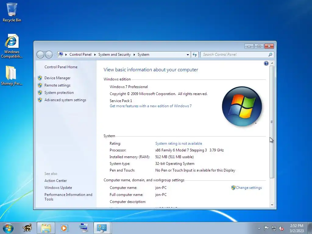Click Get more features with new edition link
Viewport: 312px width, 234px height.
click(151, 106)
